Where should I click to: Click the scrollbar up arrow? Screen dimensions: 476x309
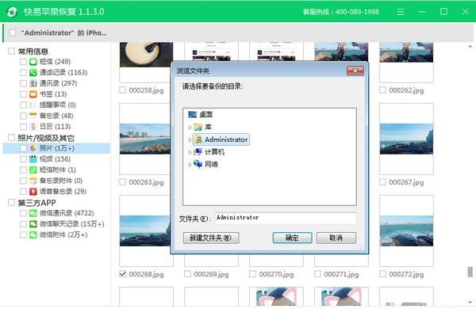[470, 47]
